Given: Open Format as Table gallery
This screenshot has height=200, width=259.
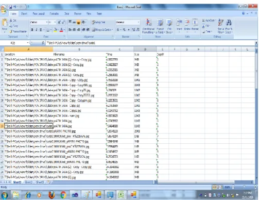Looking at the screenshot, I should pos(160,26).
